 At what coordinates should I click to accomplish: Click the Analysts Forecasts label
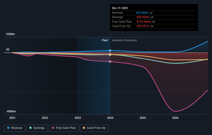coord(124,40)
